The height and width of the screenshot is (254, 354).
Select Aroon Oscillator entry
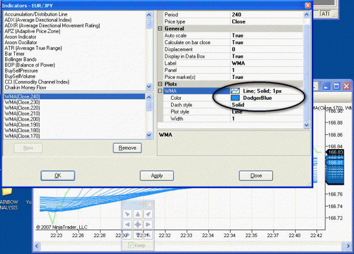pos(75,43)
